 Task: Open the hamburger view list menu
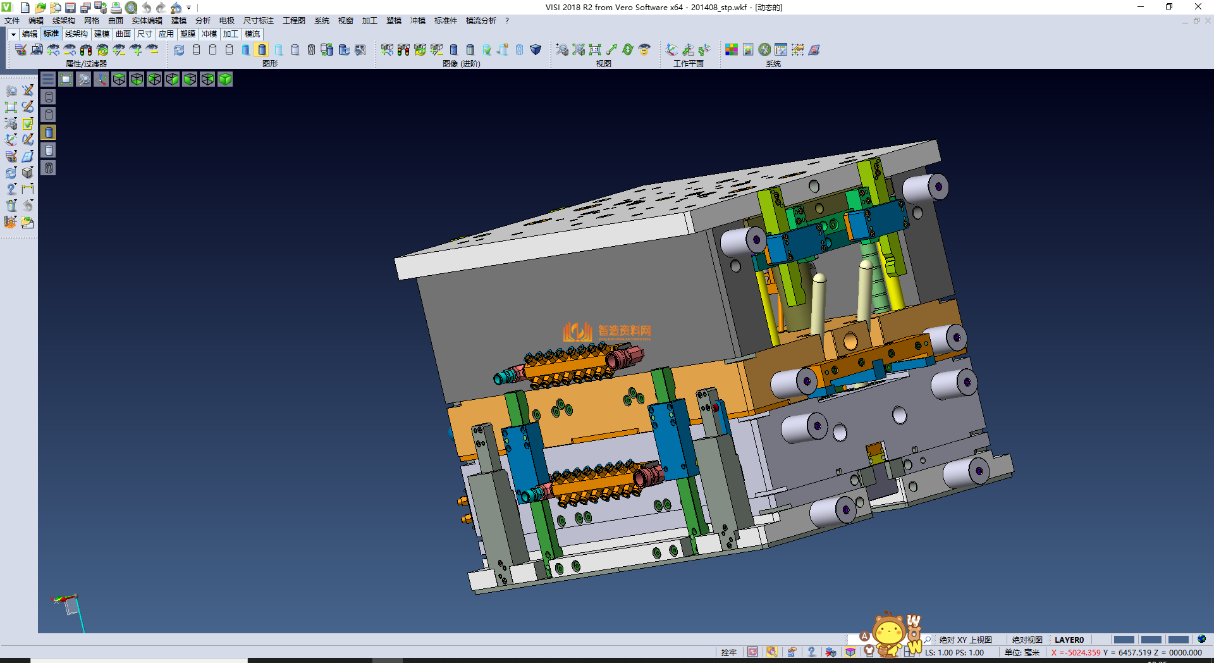pos(48,79)
